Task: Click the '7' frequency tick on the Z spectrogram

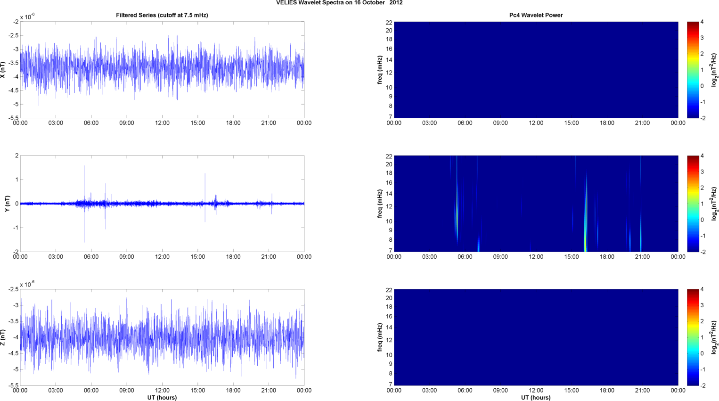Action: click(391, 385)
